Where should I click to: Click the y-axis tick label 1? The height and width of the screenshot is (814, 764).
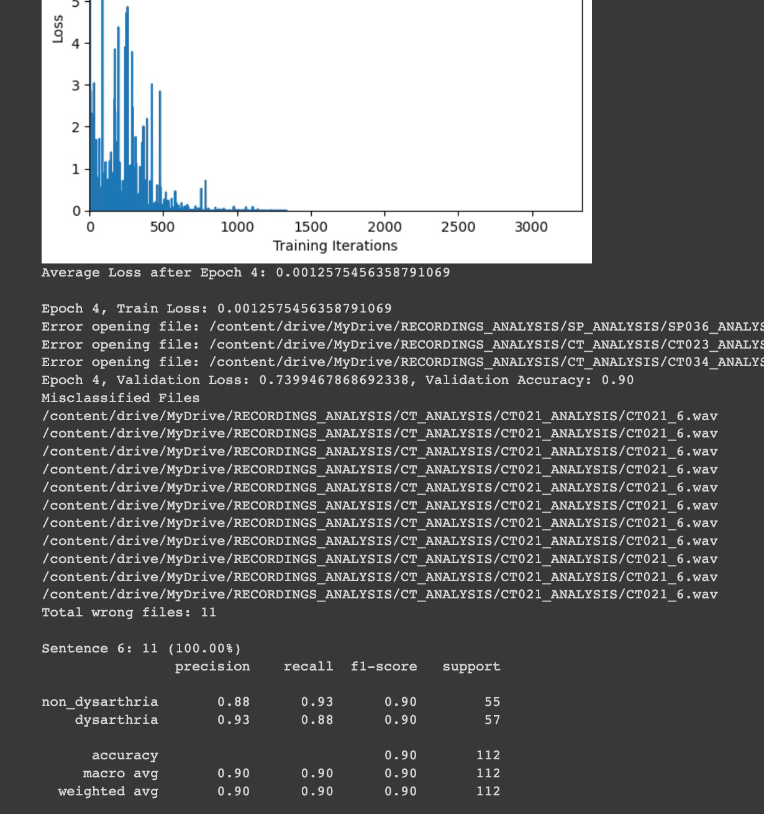tap(76, 169)
